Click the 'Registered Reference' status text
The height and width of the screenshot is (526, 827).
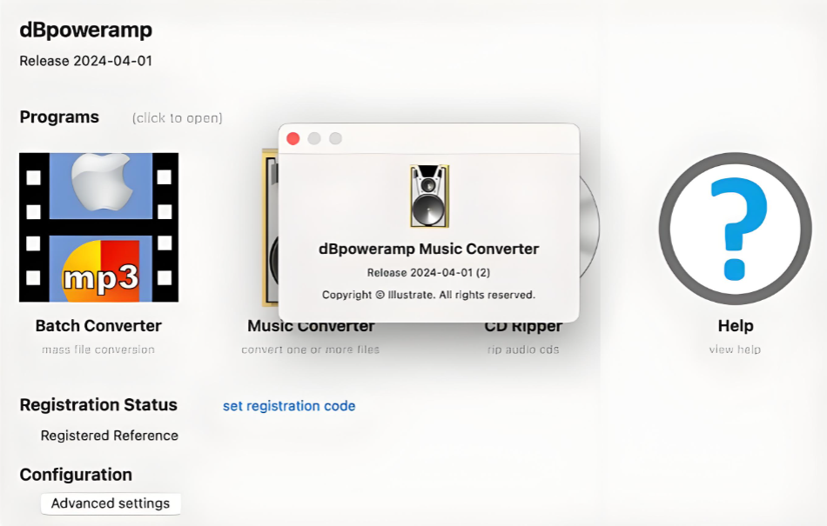[x=109, y=436]
